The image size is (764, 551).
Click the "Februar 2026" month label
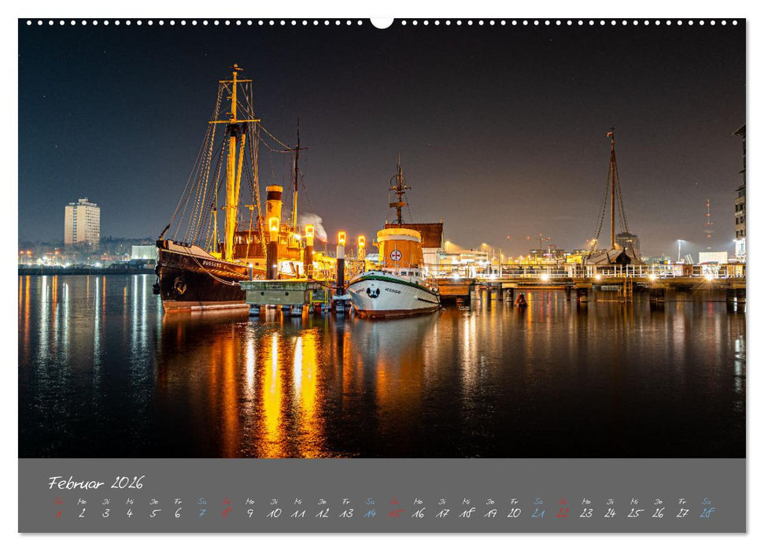(96, 479)
